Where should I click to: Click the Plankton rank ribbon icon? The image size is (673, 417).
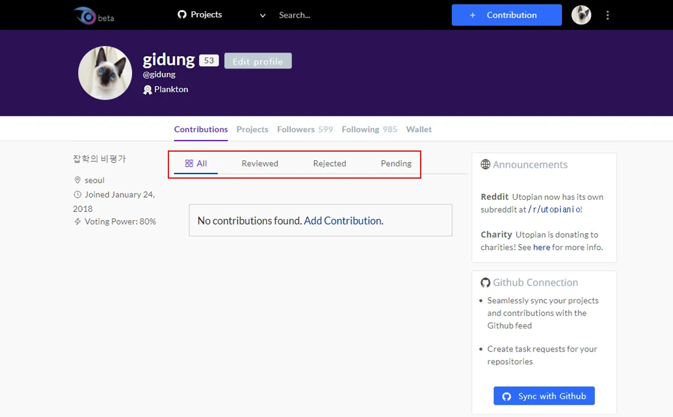tap(147, 90)
